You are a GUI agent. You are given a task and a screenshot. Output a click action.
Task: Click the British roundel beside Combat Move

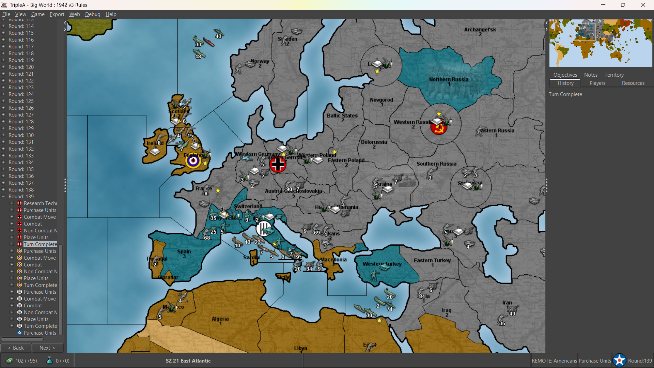click(19, 258)
